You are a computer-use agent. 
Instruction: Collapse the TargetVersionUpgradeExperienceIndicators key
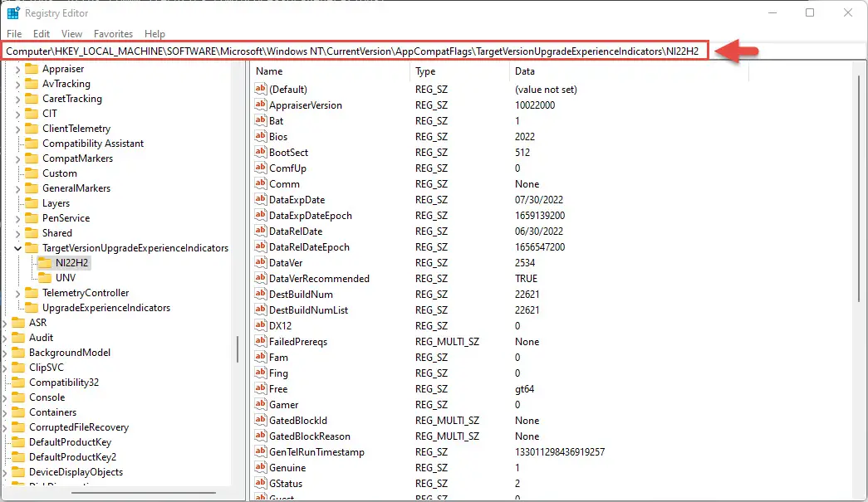tap(17, 248)
